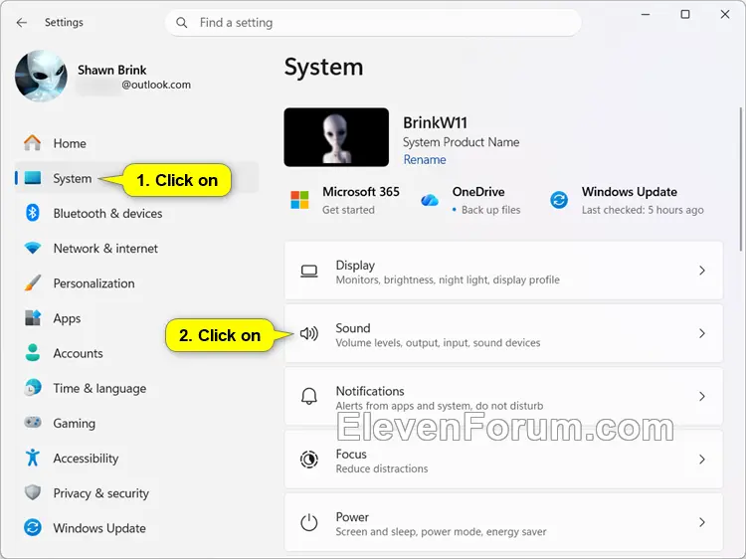Click the System monitor icon in sidebar
The width and height of the screenshot is (746, 559).
33,178
